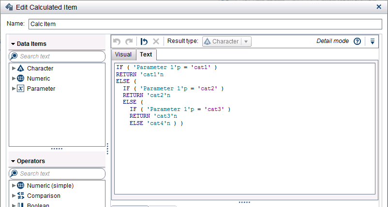The image size is (388, 207).
Task: Expand the Parameter tree node
Action: (14, 89)
